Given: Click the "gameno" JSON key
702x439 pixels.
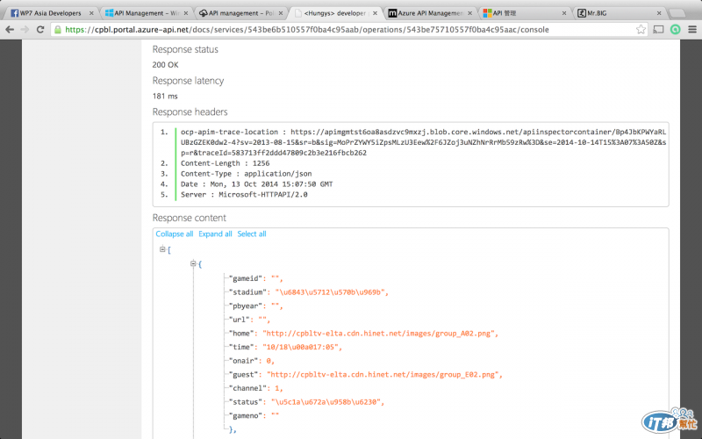Looking at the screenshot, I should [x=246, y=415].
